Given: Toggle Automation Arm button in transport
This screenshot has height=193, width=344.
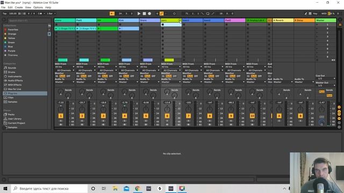Looking at the screenshot, I should tap(161, 13).
